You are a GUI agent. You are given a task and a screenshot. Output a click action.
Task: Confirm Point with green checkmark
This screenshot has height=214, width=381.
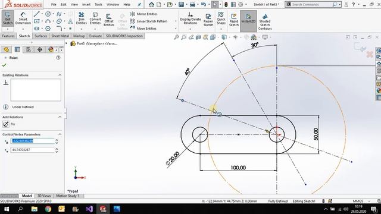point(4,65)
